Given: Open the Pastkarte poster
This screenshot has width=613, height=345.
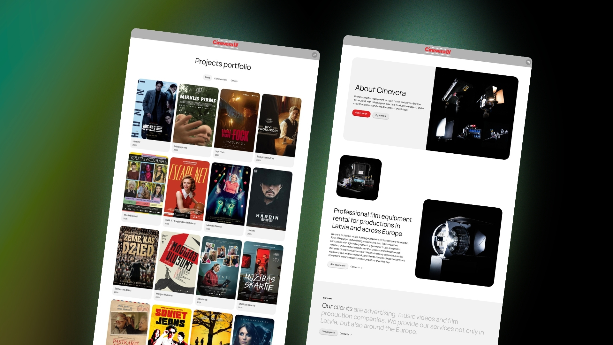Looking at the screenshot, I should tap(128, 322).
